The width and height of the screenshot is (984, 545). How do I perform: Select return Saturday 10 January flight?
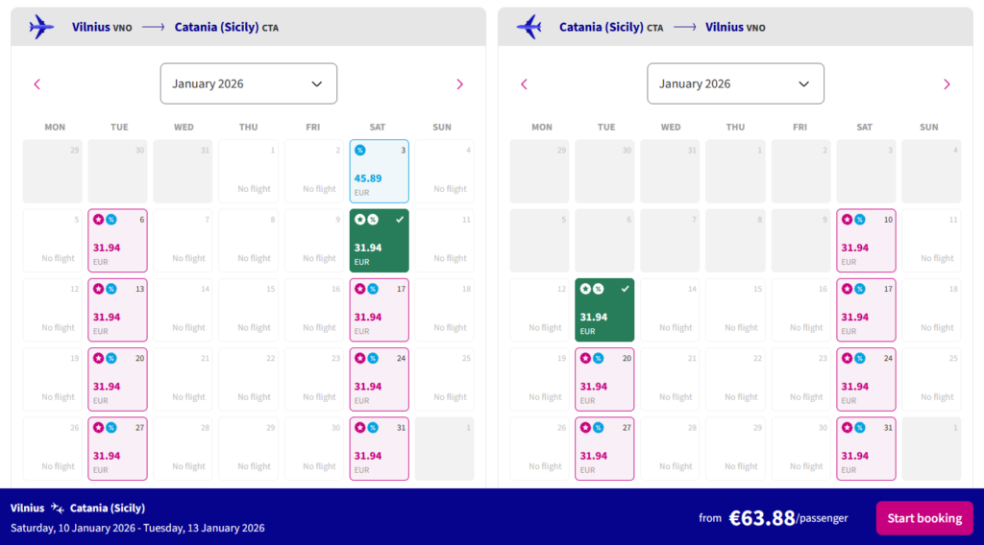(866, 241)
